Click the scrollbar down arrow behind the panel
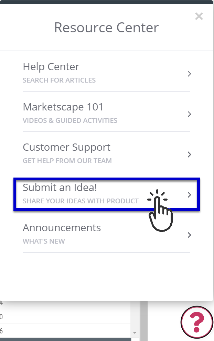Viewport: 214px width, 341px height. point(135,333)
